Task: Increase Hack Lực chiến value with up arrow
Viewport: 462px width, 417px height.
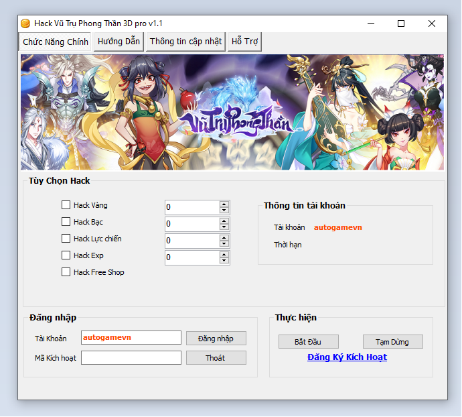Action: [224, 238]
